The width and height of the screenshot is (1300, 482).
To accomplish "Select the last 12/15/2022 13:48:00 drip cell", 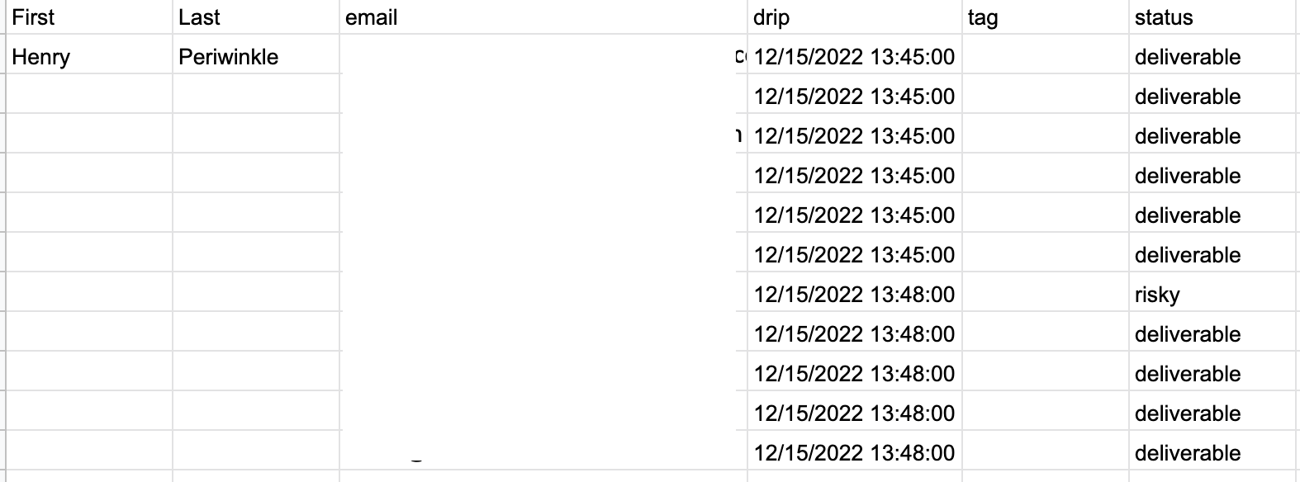I will click(x=855, y=453).
